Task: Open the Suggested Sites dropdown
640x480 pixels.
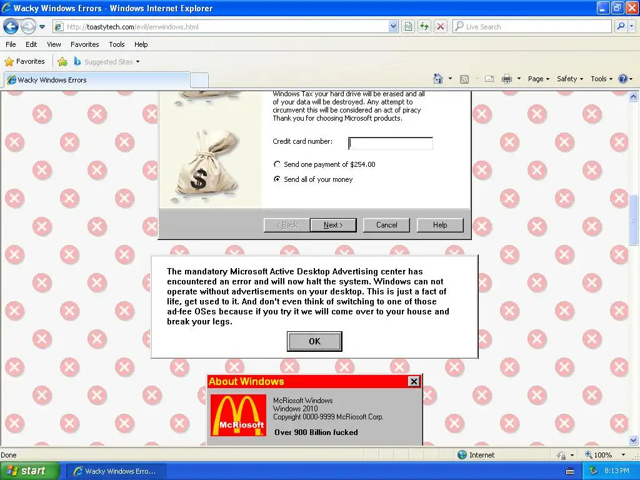Action: 107,62
